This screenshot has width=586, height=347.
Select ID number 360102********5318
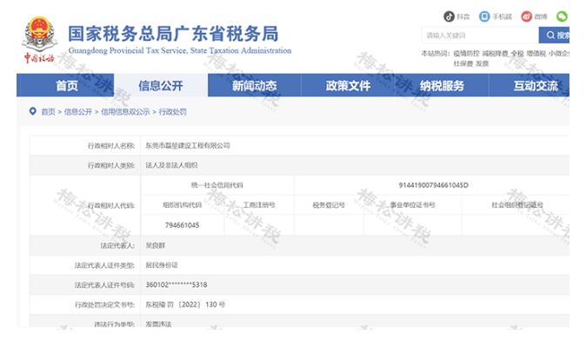coord(176,285)
